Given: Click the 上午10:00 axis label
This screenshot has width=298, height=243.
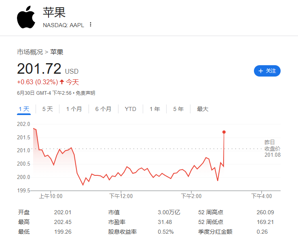Looking at the screenshot, I should (x=51, y=196).
